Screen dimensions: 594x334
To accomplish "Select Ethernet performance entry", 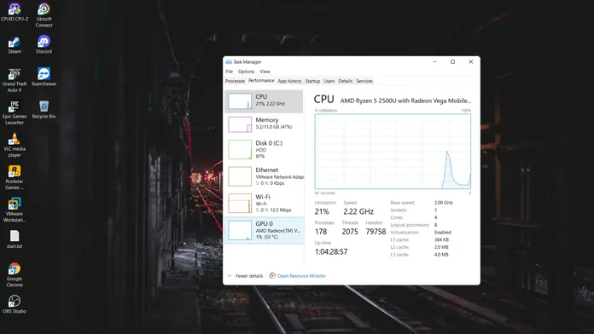I will point(265,176).
